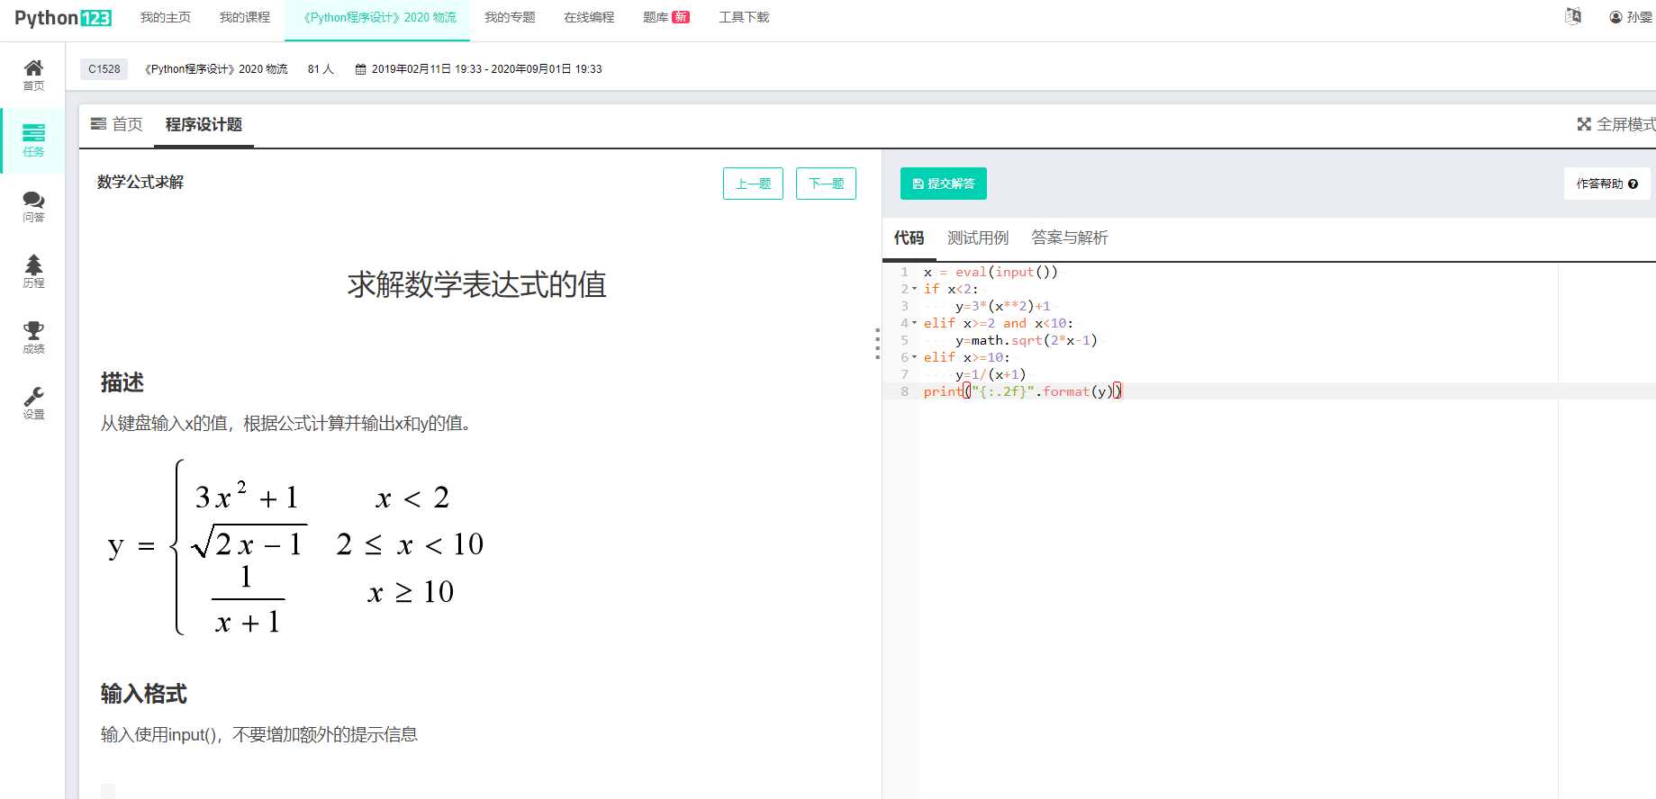Collapse the code fold arrow on line 2
Screen dimensions: 1656x799
click(914, 289)
